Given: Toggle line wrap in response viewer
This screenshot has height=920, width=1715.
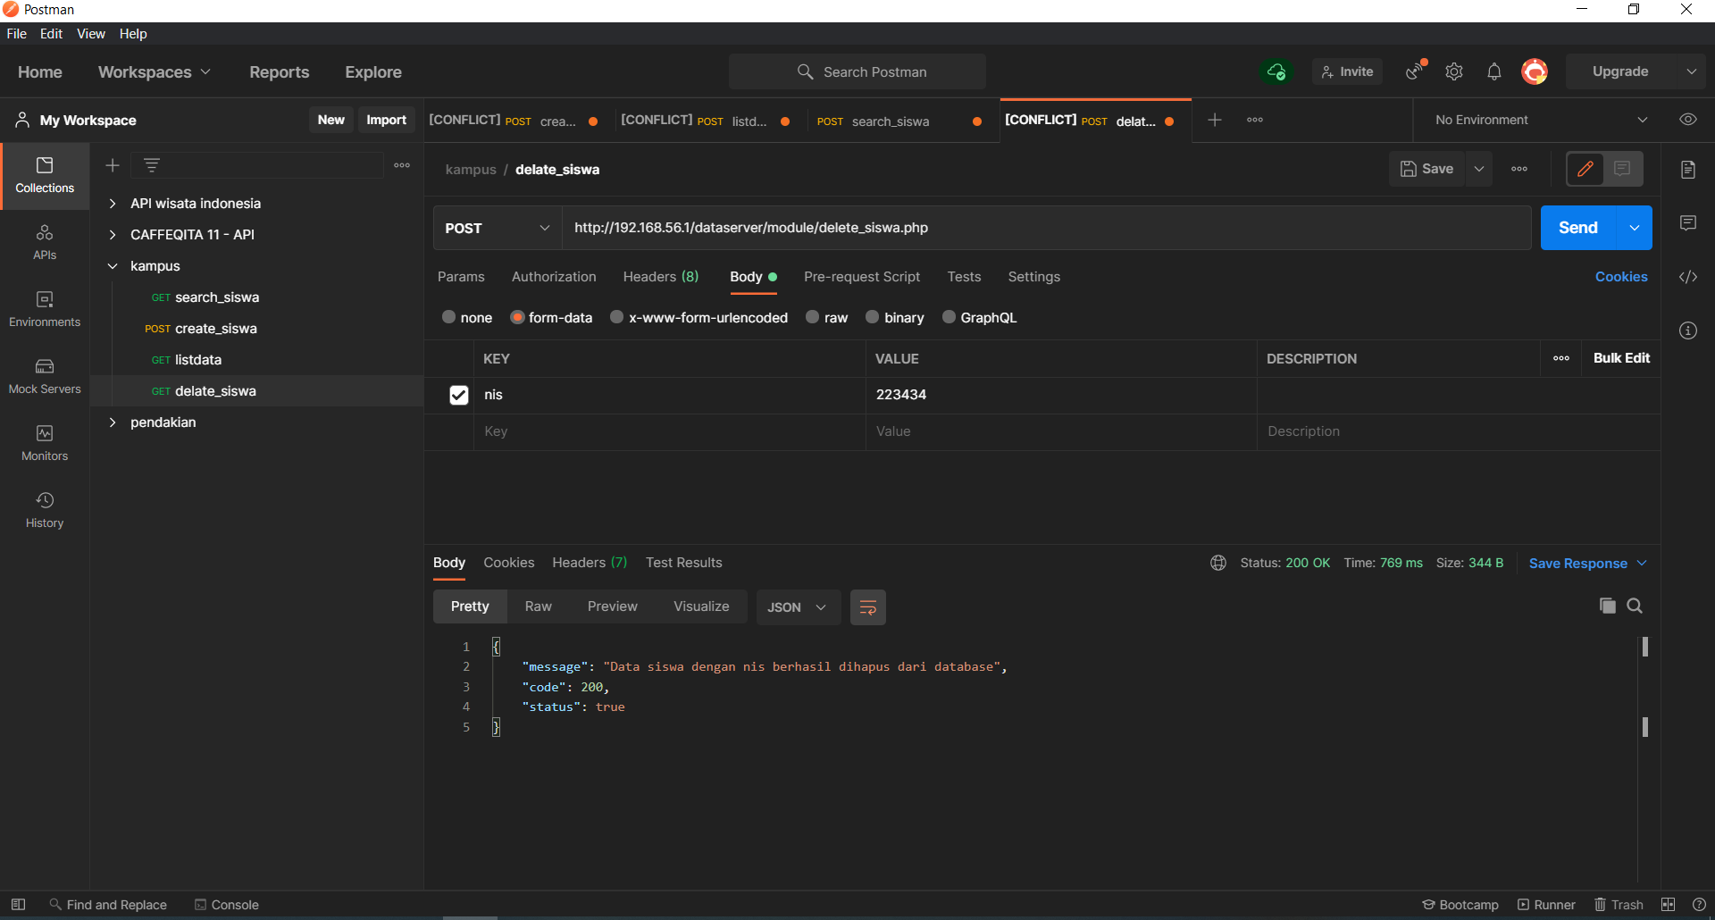Looking at the screenshot, I should point(867,607).
